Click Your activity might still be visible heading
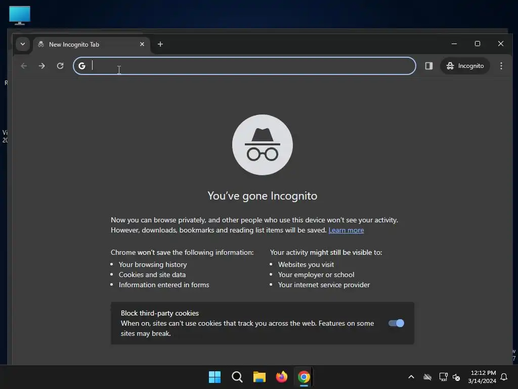 click(x=326, y=252)
